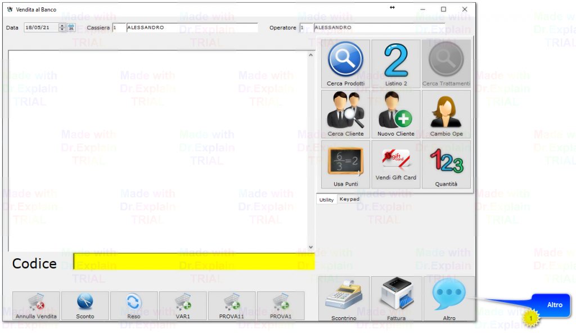Add the VAR1 item
This screenshot has width=576, height=333.
click(183, 305)
